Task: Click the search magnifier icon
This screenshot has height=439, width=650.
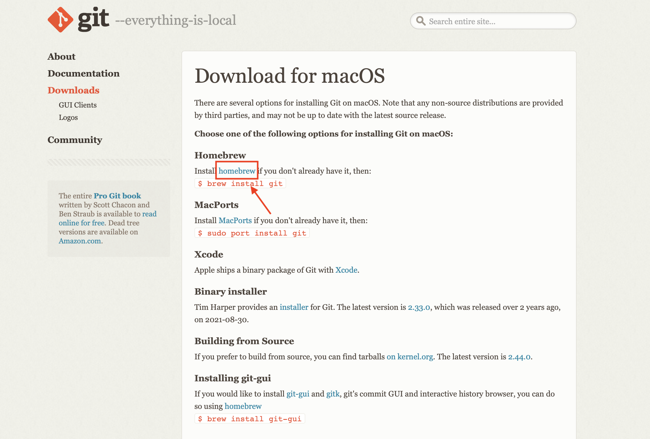Action: pyautogui.click(x=421, y=21)
